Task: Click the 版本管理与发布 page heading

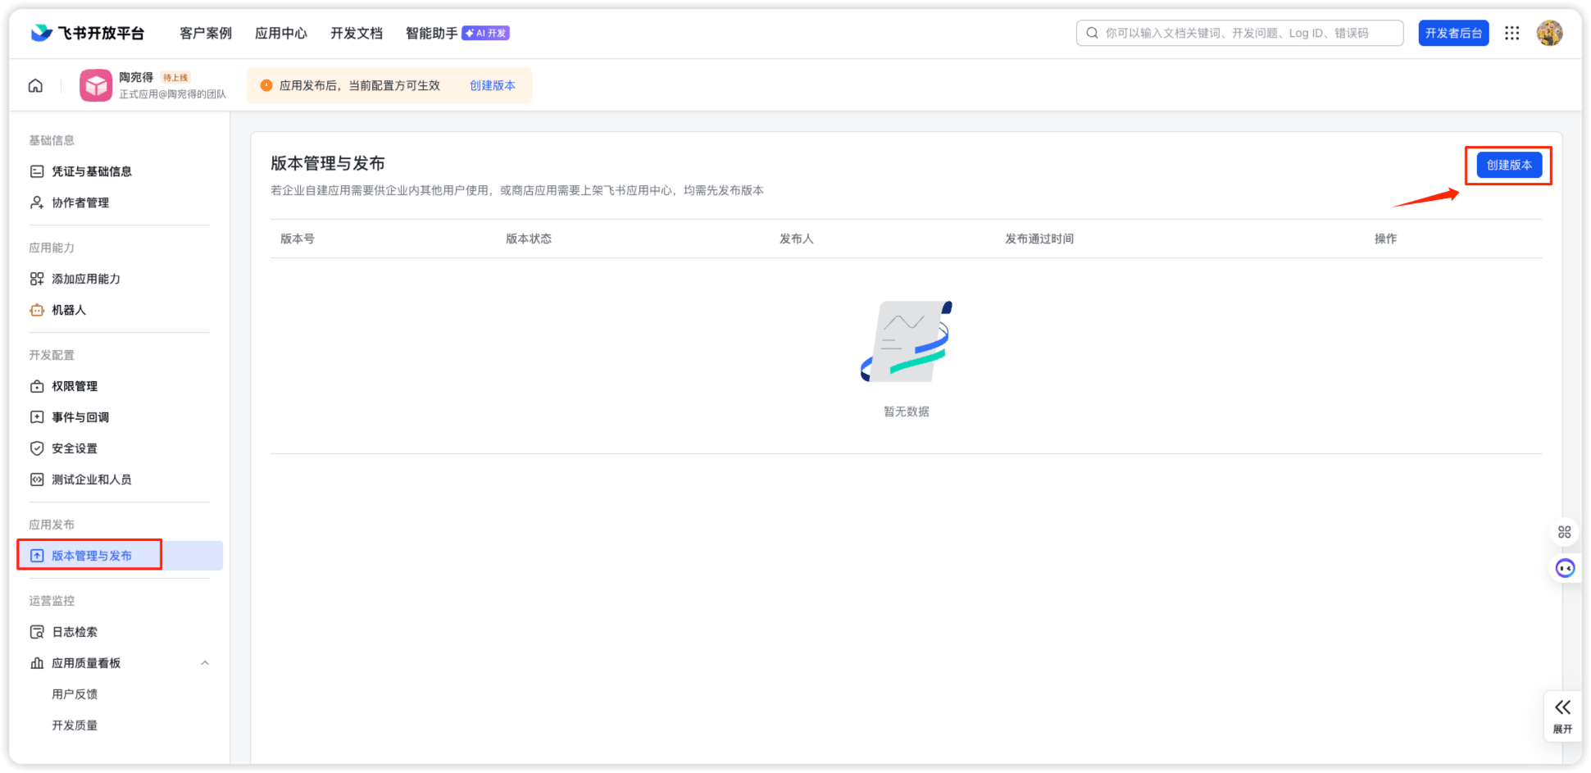Action: (328, 163)
